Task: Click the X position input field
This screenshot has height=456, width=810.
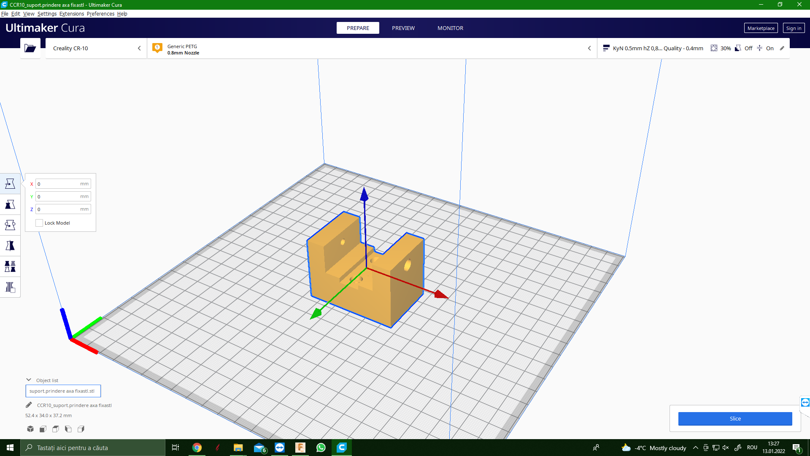Action: tap(59, 184)
